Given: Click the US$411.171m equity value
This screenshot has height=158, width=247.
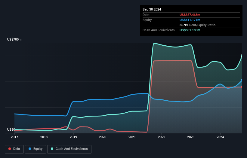Looking at the screenshot, I should [190, 20].
